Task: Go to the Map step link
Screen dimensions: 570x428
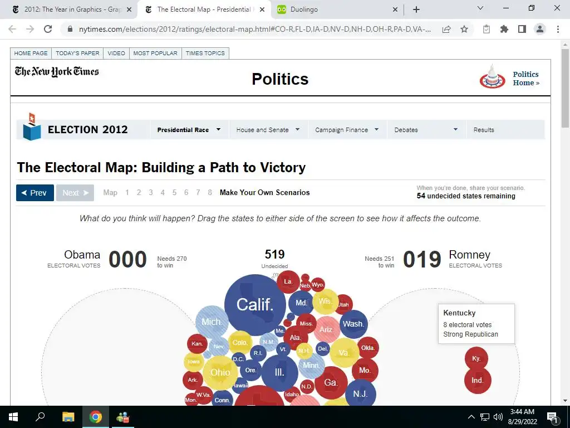Action: [110, 192]
